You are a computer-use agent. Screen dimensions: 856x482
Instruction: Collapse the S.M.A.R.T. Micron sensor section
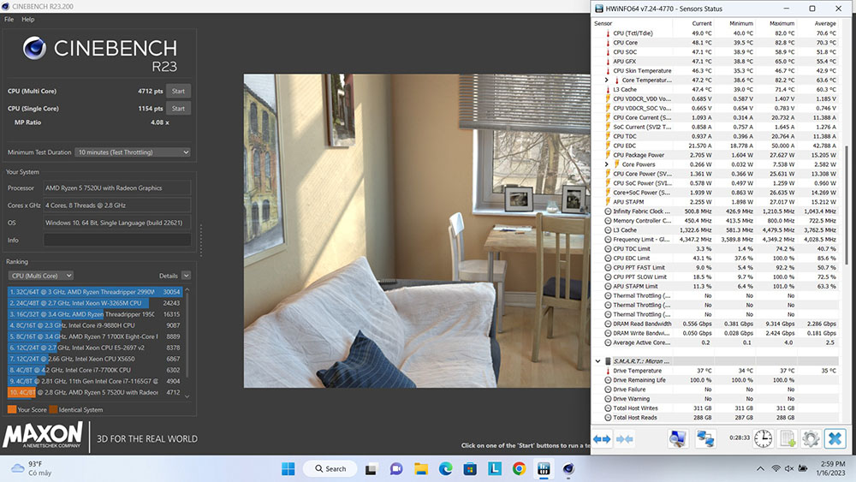(x=597, y=361)
